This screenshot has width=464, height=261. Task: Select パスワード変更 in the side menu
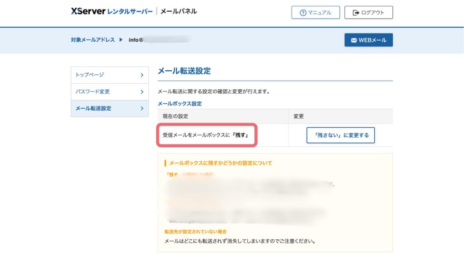click(x=92, y=92)
